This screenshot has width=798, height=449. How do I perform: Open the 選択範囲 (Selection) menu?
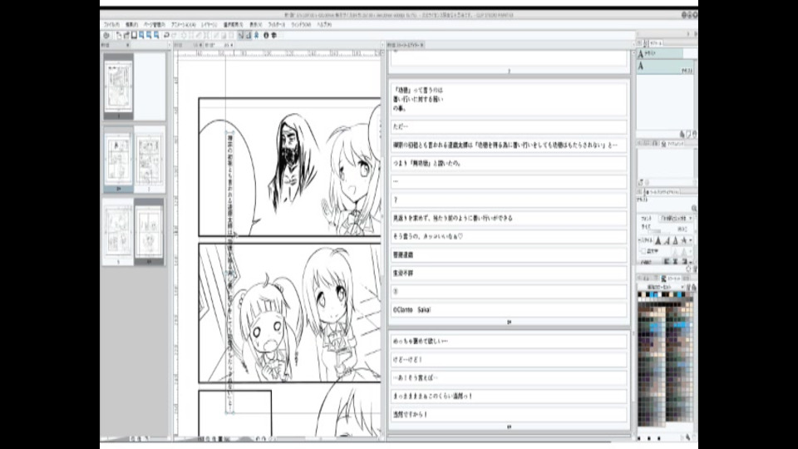pyautogui.click(x=233, y=24)
